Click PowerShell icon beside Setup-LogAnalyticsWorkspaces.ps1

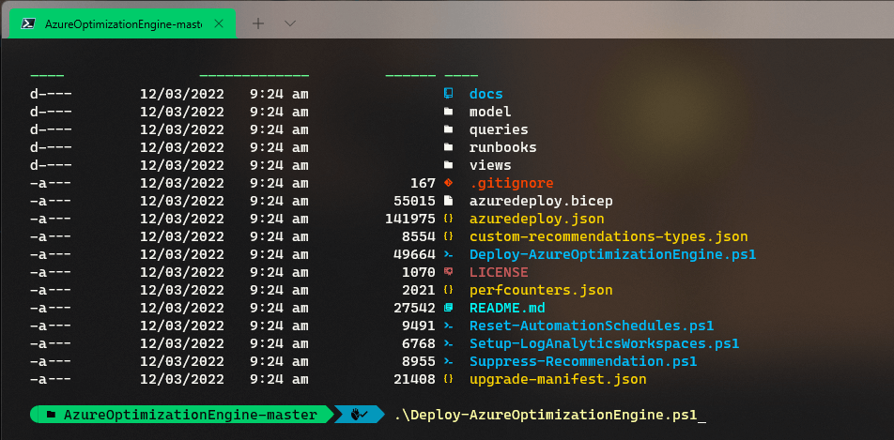pyautogui.click(x=448, y=343)
